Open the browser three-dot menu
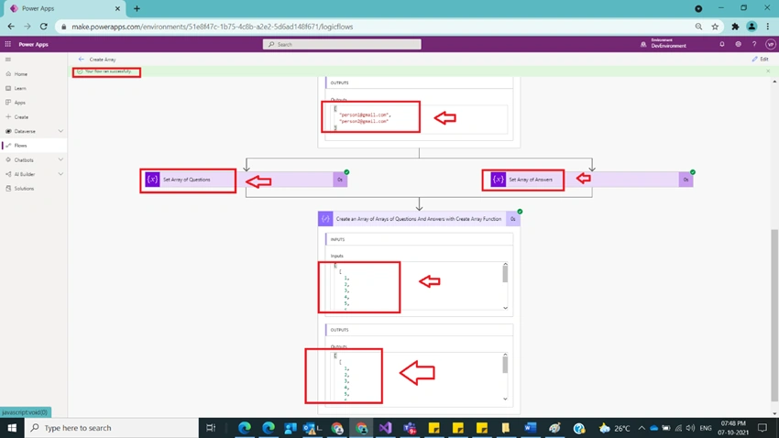The height and width of the screenshot is (438, 779). point(768,27)
